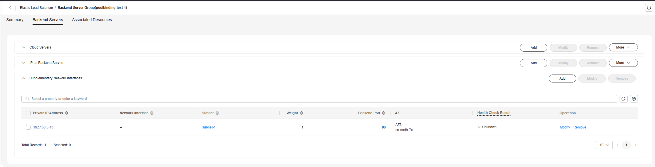
Task: Open table column settings gear icon
Action: click(634, 99)
